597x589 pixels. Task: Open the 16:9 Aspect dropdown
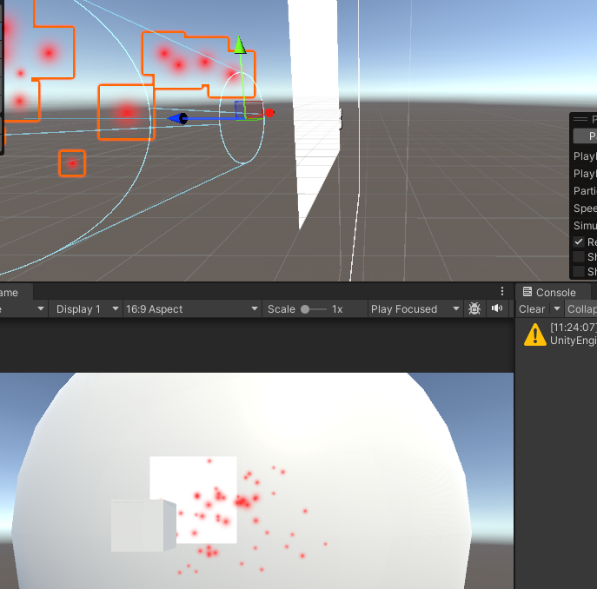(x=192, y=308)
